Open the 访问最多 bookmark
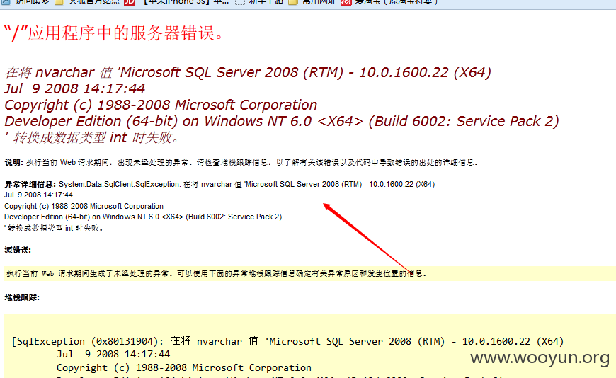 pyautogui.click(x=25, y=2)
